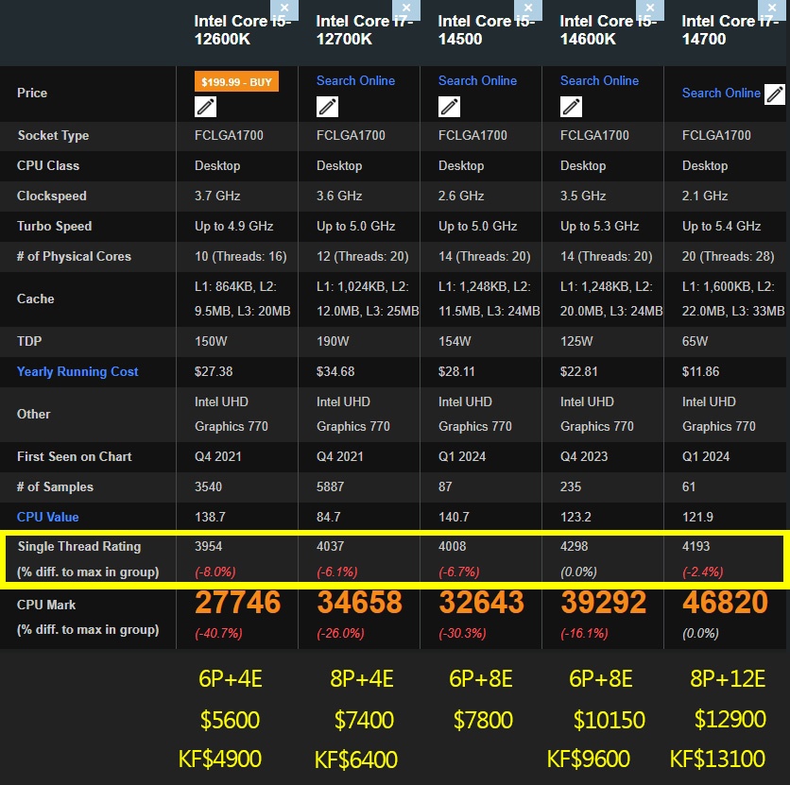The width and height of the screenshot is (790, 785).
Task: Select the Intel Core i5-12600K heading
Action: [243, 29]
